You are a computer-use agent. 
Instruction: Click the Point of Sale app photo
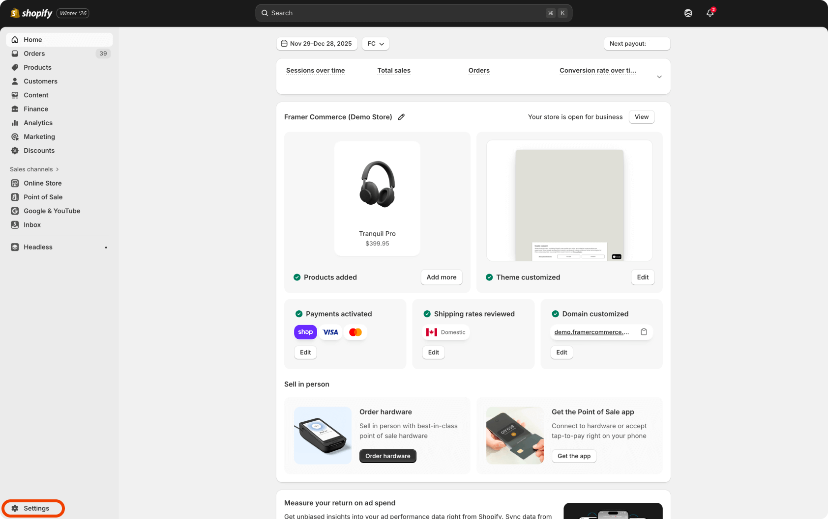[515, 436]
